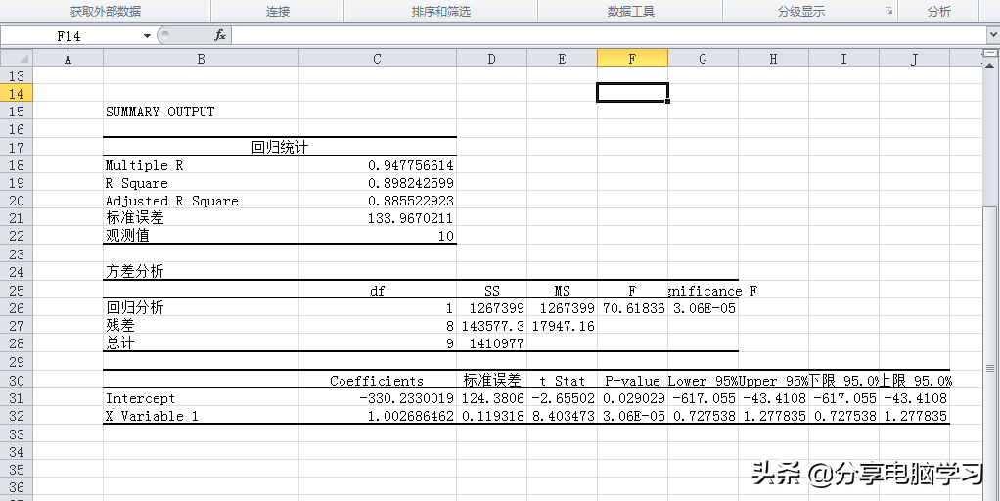Select the value 1410977
The image size is (1000, 501).
click(492, 343)
